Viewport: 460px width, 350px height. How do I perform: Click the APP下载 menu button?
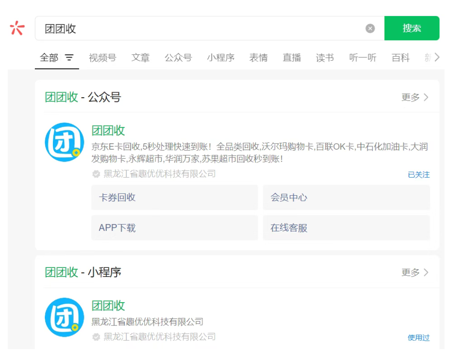[x=174, y=227]
